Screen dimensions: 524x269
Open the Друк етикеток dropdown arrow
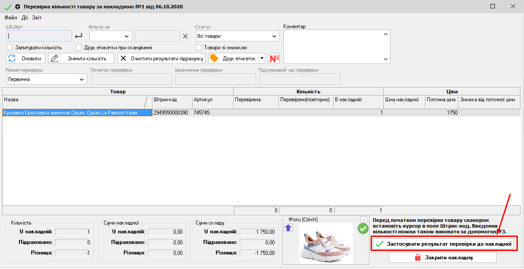pyautogui.click(x=262, y=59)
